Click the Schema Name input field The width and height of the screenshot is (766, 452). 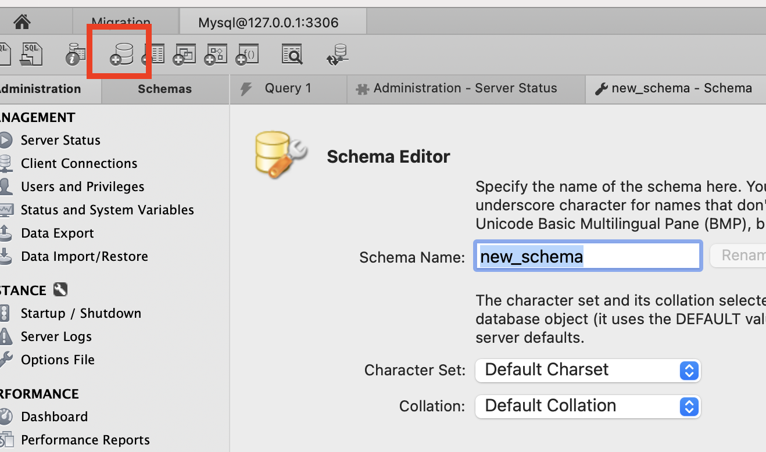pyautogui.click(x=587, y=257)
